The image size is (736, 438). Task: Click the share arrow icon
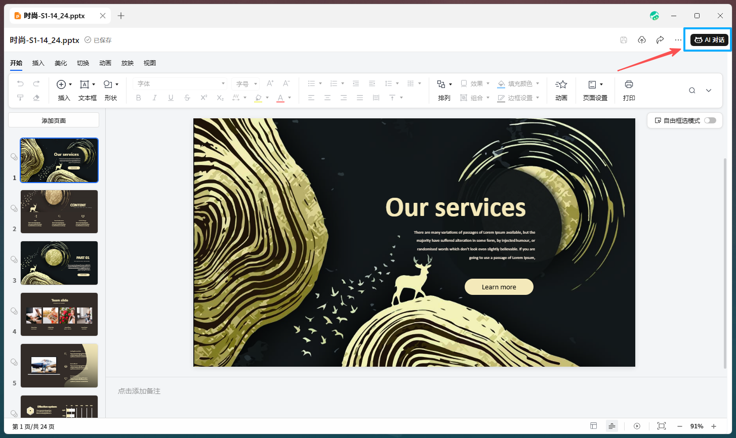pyautogui.click(x=660, y=40)
